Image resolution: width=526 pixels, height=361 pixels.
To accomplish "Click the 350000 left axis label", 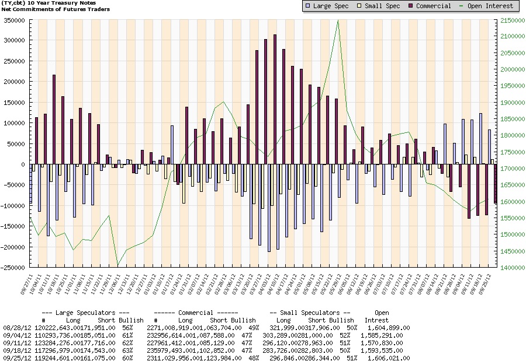I will click(14, 20).
